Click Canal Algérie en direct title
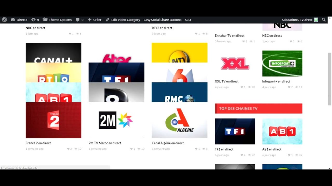Image resolution: width=332 pixels, height=186 pixels. click(x=168, y=143)
